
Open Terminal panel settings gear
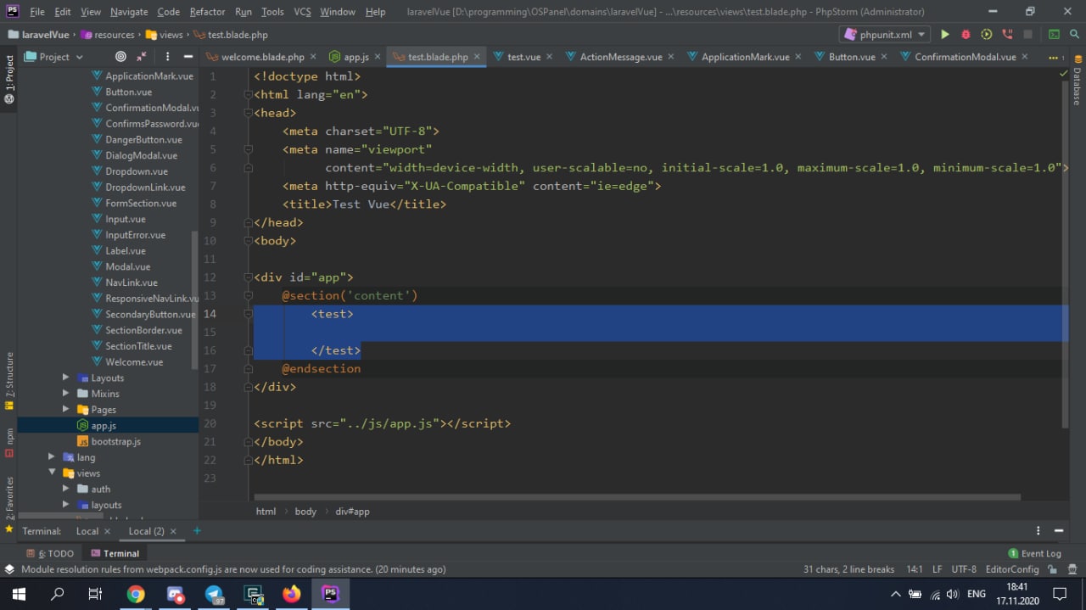1037,531
